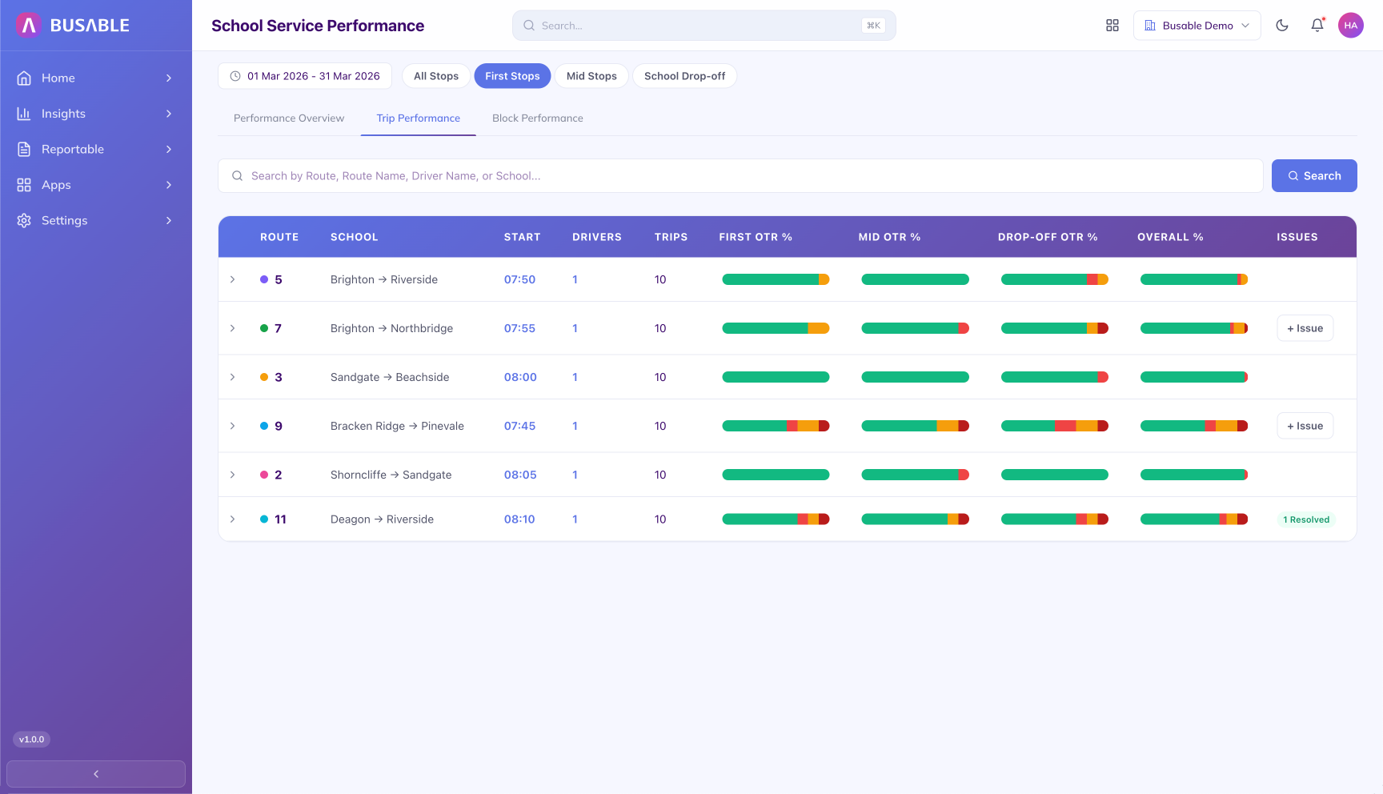
Task: Expand the Deagon → Riverside row
Action: click(x=233, y=519)
